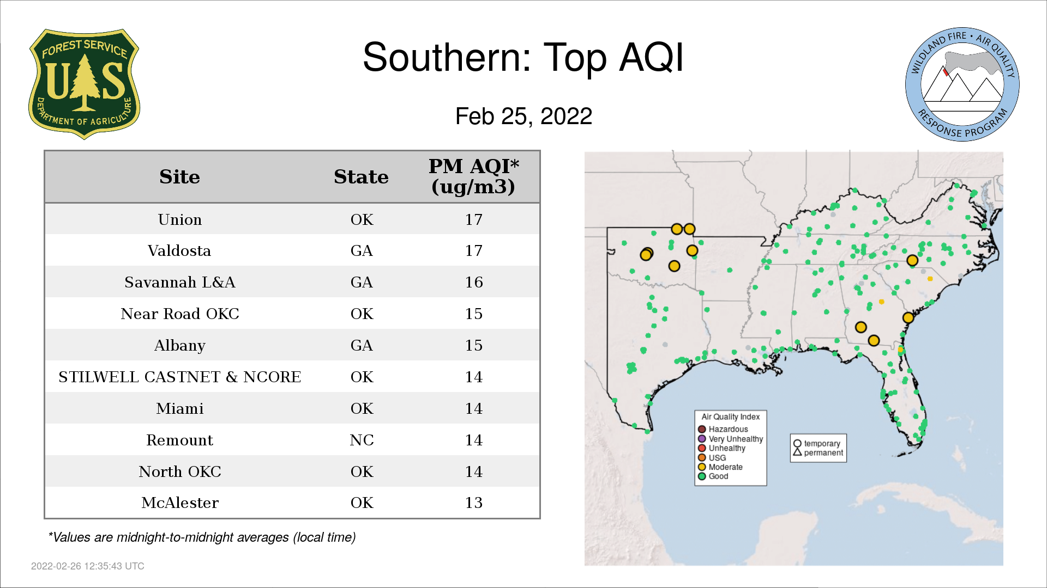Select the PM AQI column header
This screenshot has height=588, width=1047.
coord(473,176)
